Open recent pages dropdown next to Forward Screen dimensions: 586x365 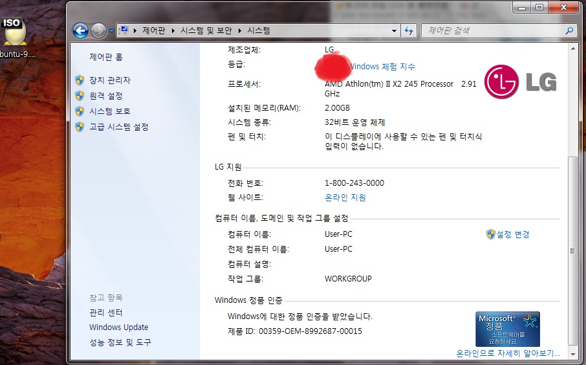[111, 30]
